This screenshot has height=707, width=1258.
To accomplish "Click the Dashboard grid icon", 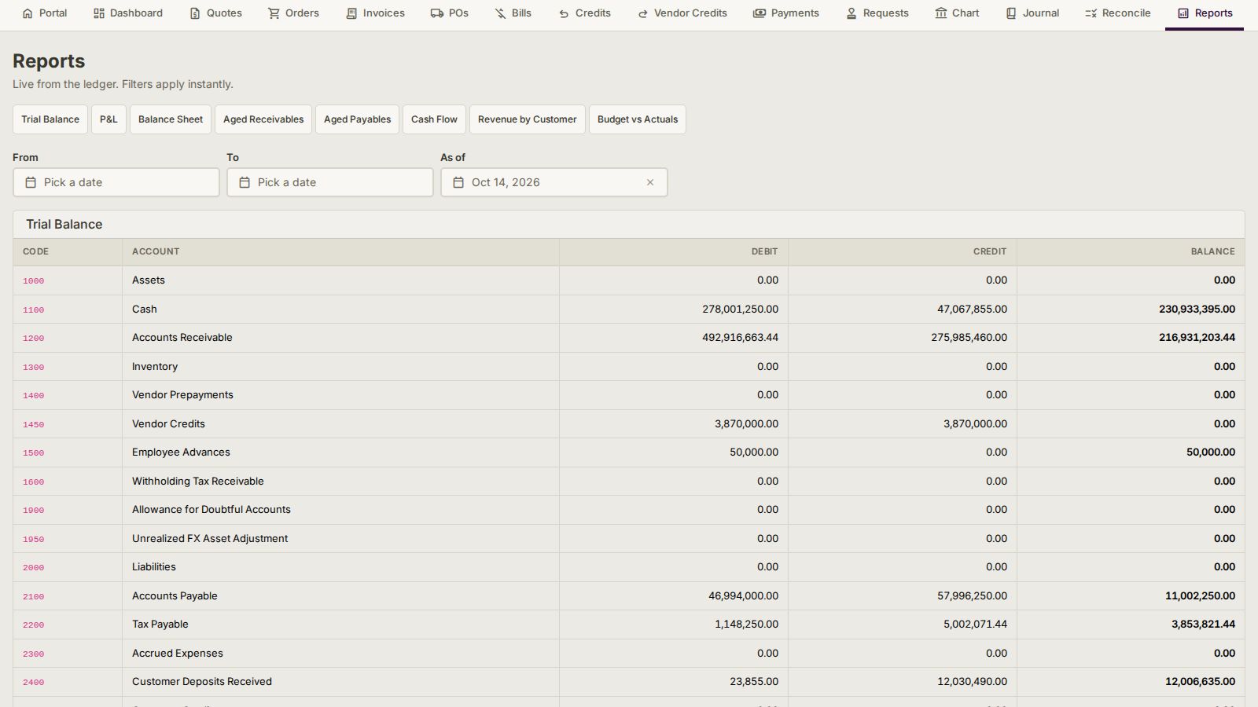I will [99, 13].
